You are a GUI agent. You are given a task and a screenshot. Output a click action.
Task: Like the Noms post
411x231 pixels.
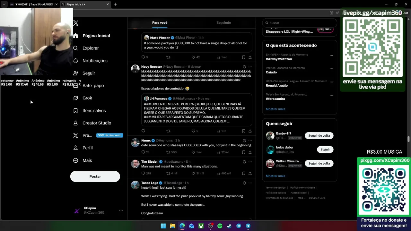[x=193, y=152]
